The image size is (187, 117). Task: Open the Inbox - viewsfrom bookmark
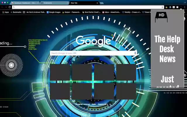point(111,12)
